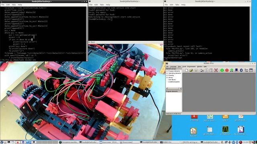Click the Save disk icon in ROBO Pro toolbar
257x144 pixels.
pyautogui.click(x=196, y=70)
